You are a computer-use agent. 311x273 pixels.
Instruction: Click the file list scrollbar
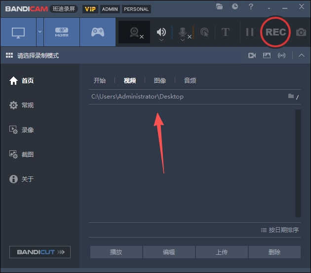[298, 163]
